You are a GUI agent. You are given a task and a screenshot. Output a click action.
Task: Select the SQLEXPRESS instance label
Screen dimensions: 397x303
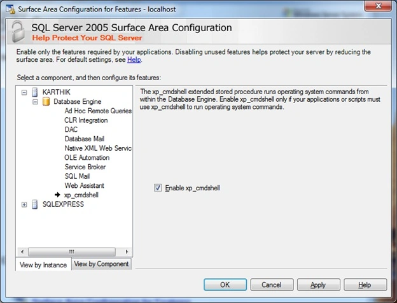coord(63,204)
